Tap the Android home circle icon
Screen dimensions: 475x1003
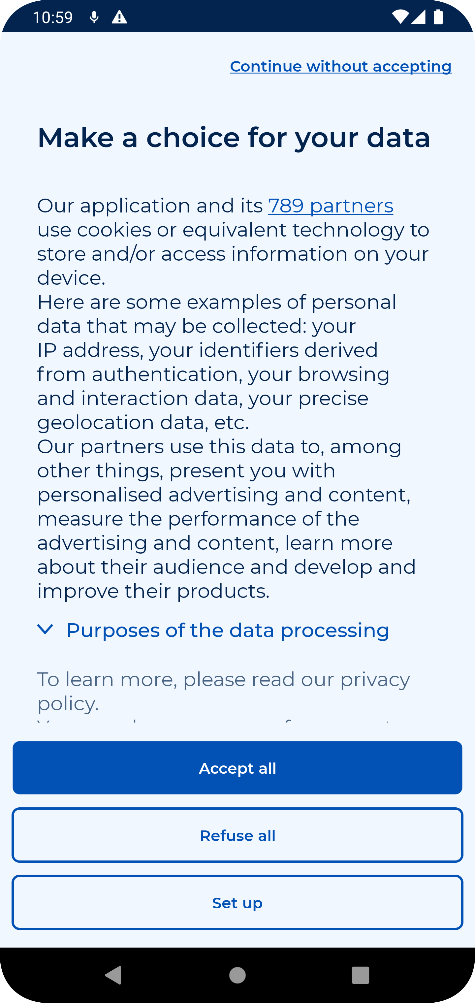coord(237,975)
